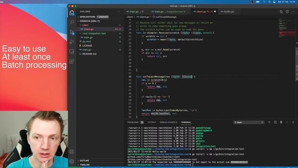Screen dimensions: 298x168
Task: Split the editor to the right
Action: click(287, 12)
